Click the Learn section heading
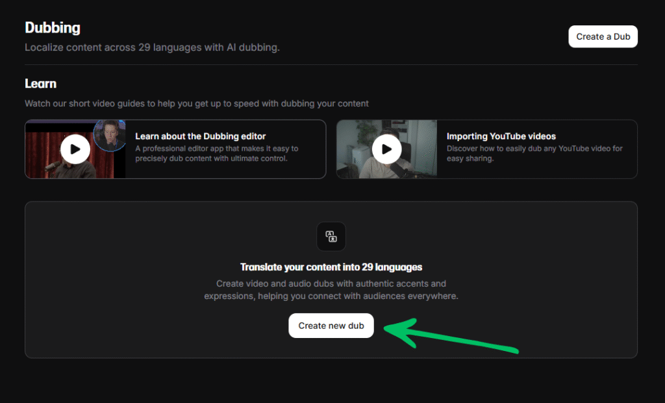The image size is (665, 403). (40, 84)
